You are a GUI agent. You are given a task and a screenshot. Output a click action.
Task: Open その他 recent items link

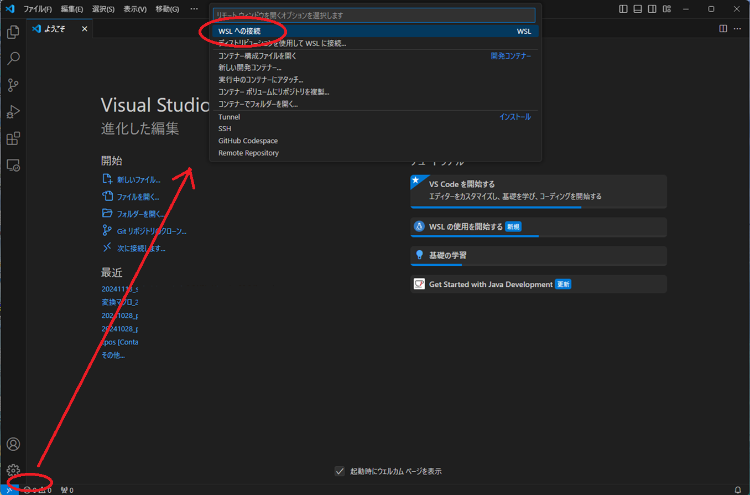pos(113,355)
